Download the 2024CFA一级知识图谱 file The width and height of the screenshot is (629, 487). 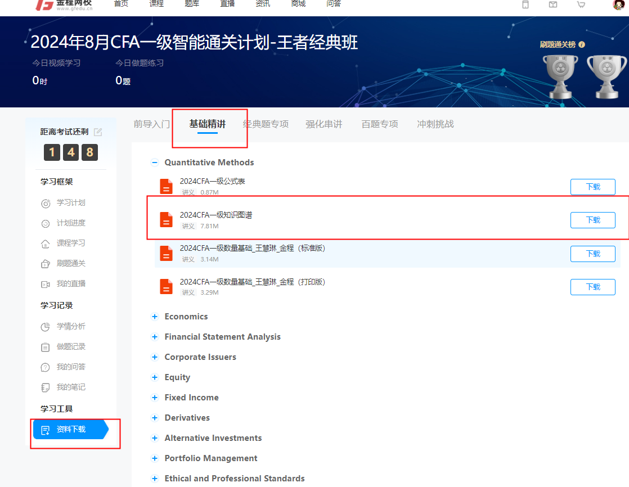[592, 220]
